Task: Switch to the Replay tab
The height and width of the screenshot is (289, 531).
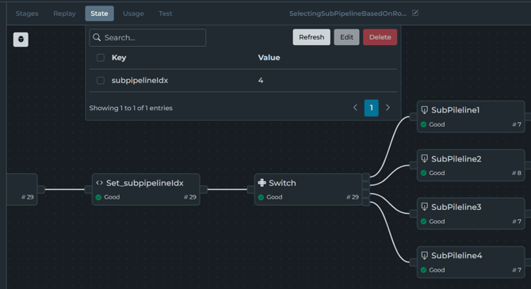Action: coord(64,13)
